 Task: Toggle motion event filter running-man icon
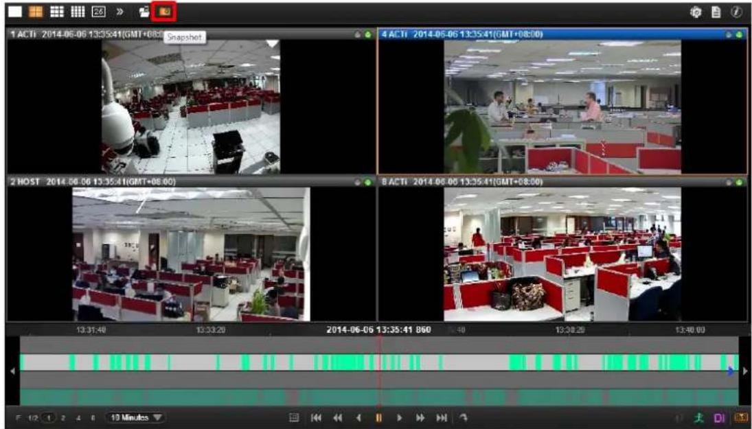[699, 418]
